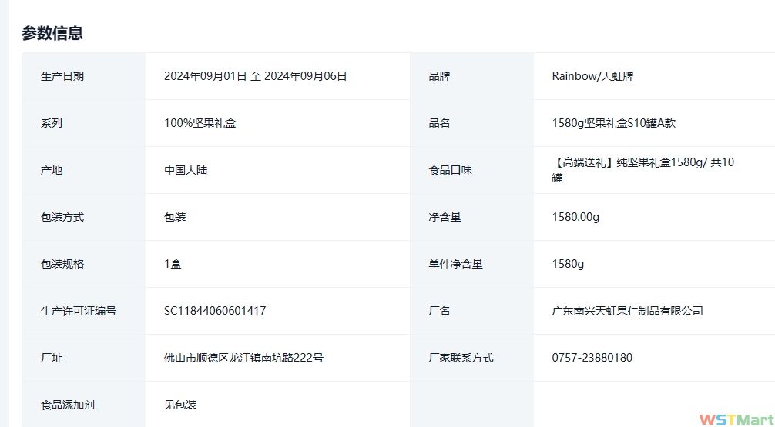Viewport: 775px width, 427px height.
Task: Click the Rainbow/天虹牌 brand value
Action: pos(592,76)
